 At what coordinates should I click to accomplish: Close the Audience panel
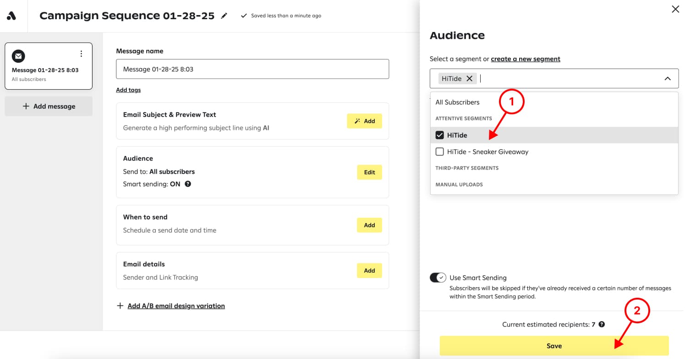tap(675, 9)
